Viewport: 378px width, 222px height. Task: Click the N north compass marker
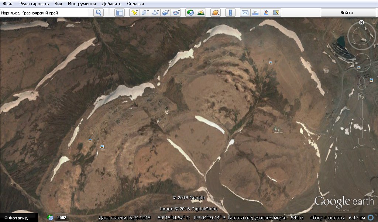point(361,23)
